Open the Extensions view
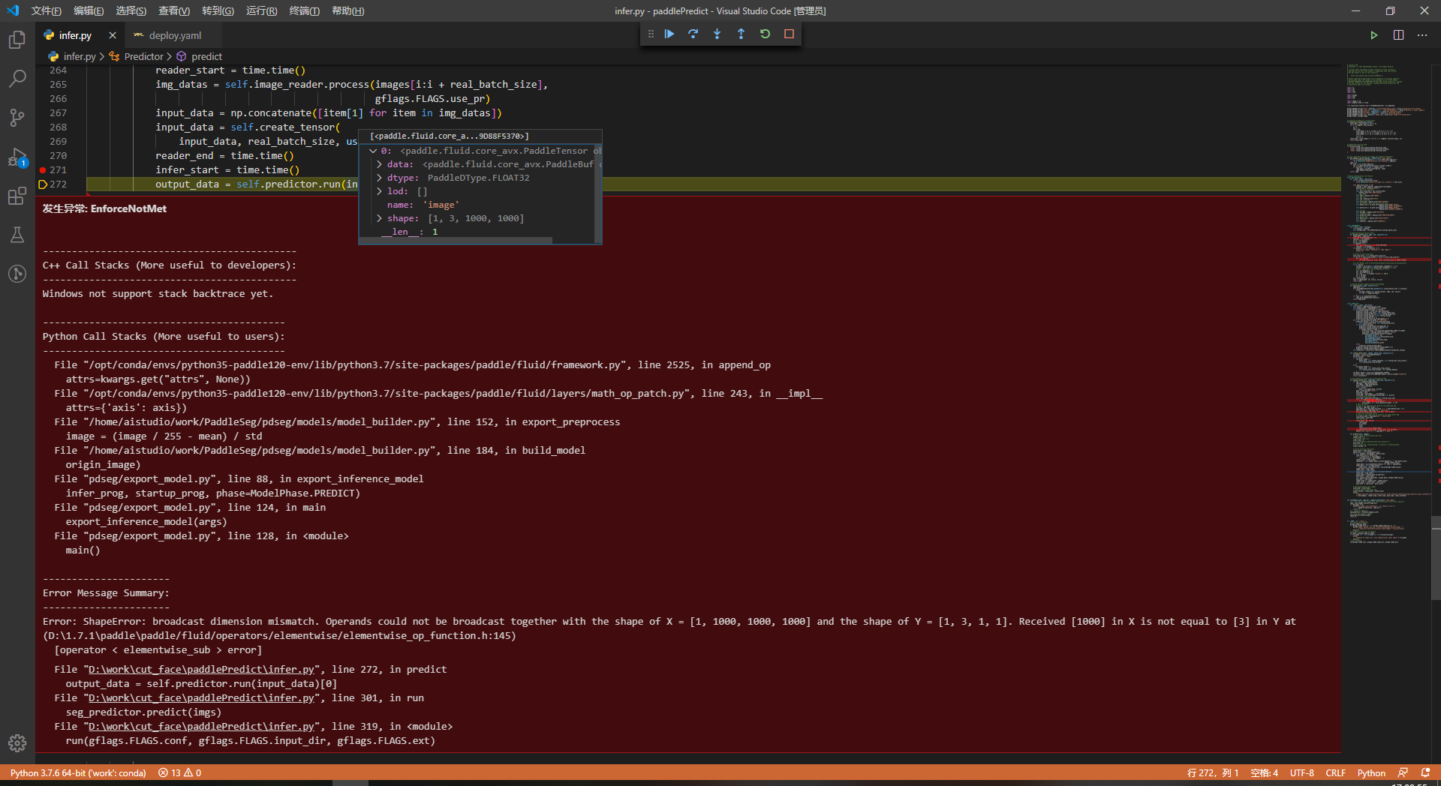Screen dimensions: 1441x786 point(17,196)
